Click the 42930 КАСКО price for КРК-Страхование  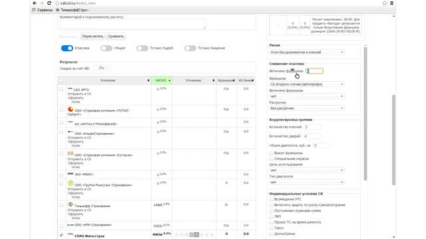click(x=158, y=226)
